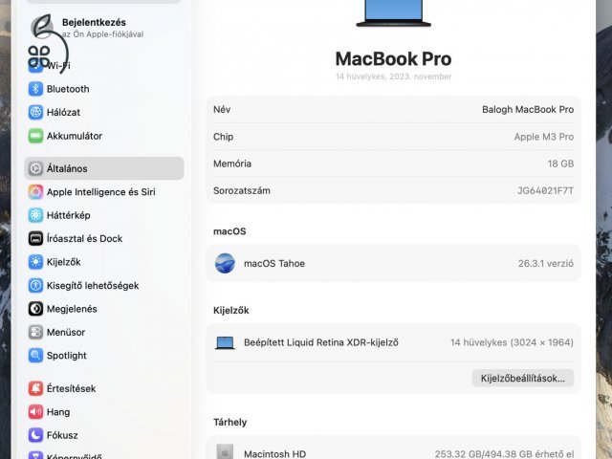This screenshot has height=459, width=612.
Task: Open the Menüsor toggle icon
Action: 35,332
